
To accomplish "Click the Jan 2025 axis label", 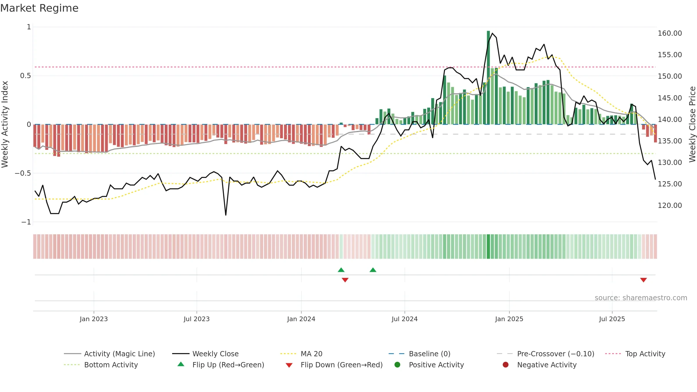I will point(509,319).
